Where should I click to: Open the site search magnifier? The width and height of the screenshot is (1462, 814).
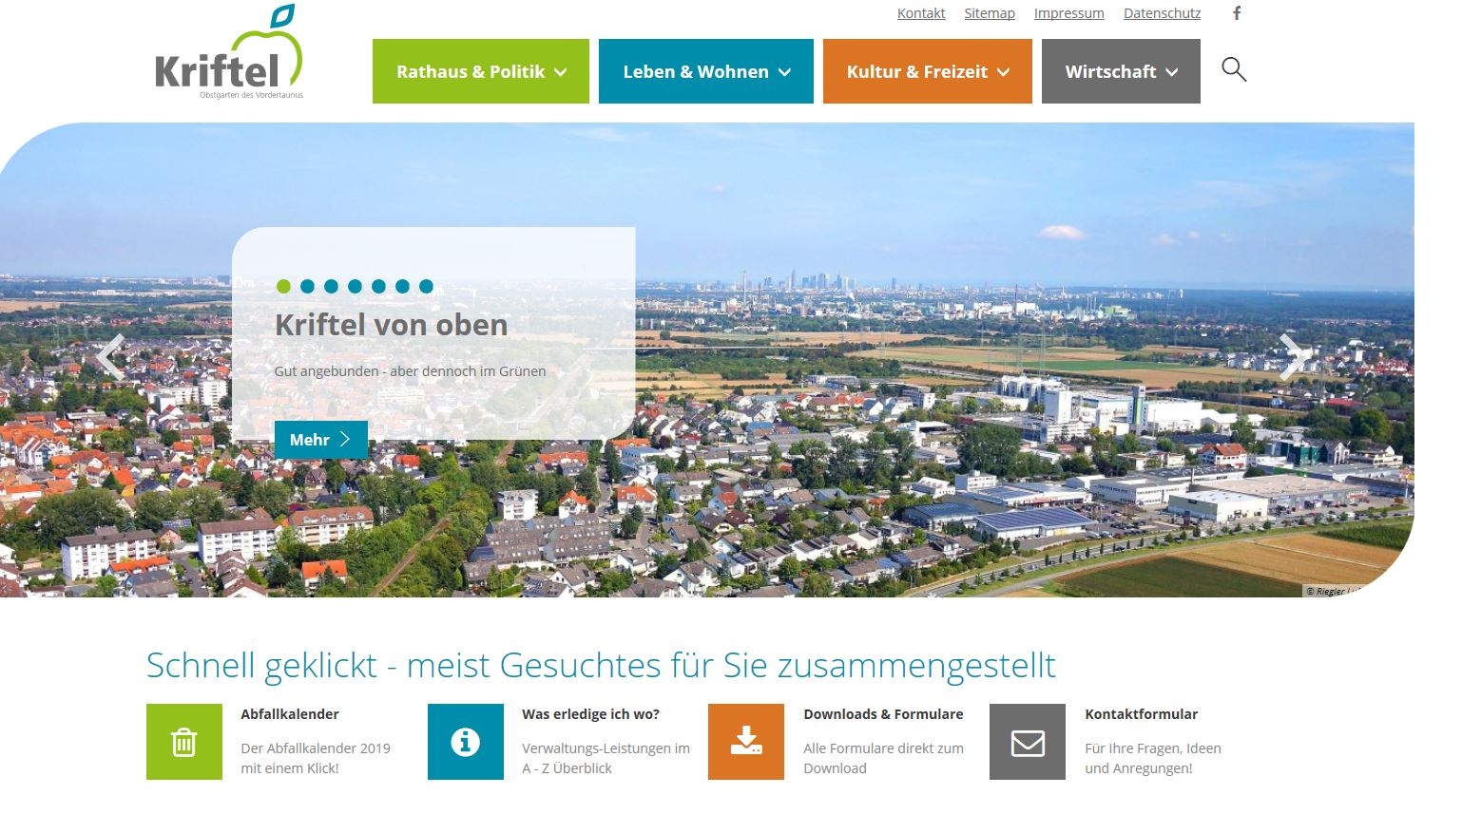(x=1233, y=69)
